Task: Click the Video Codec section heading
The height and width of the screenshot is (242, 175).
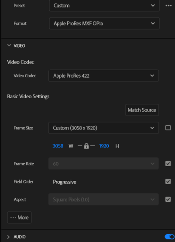Action: pyautogui.click(x=21, y=62)
